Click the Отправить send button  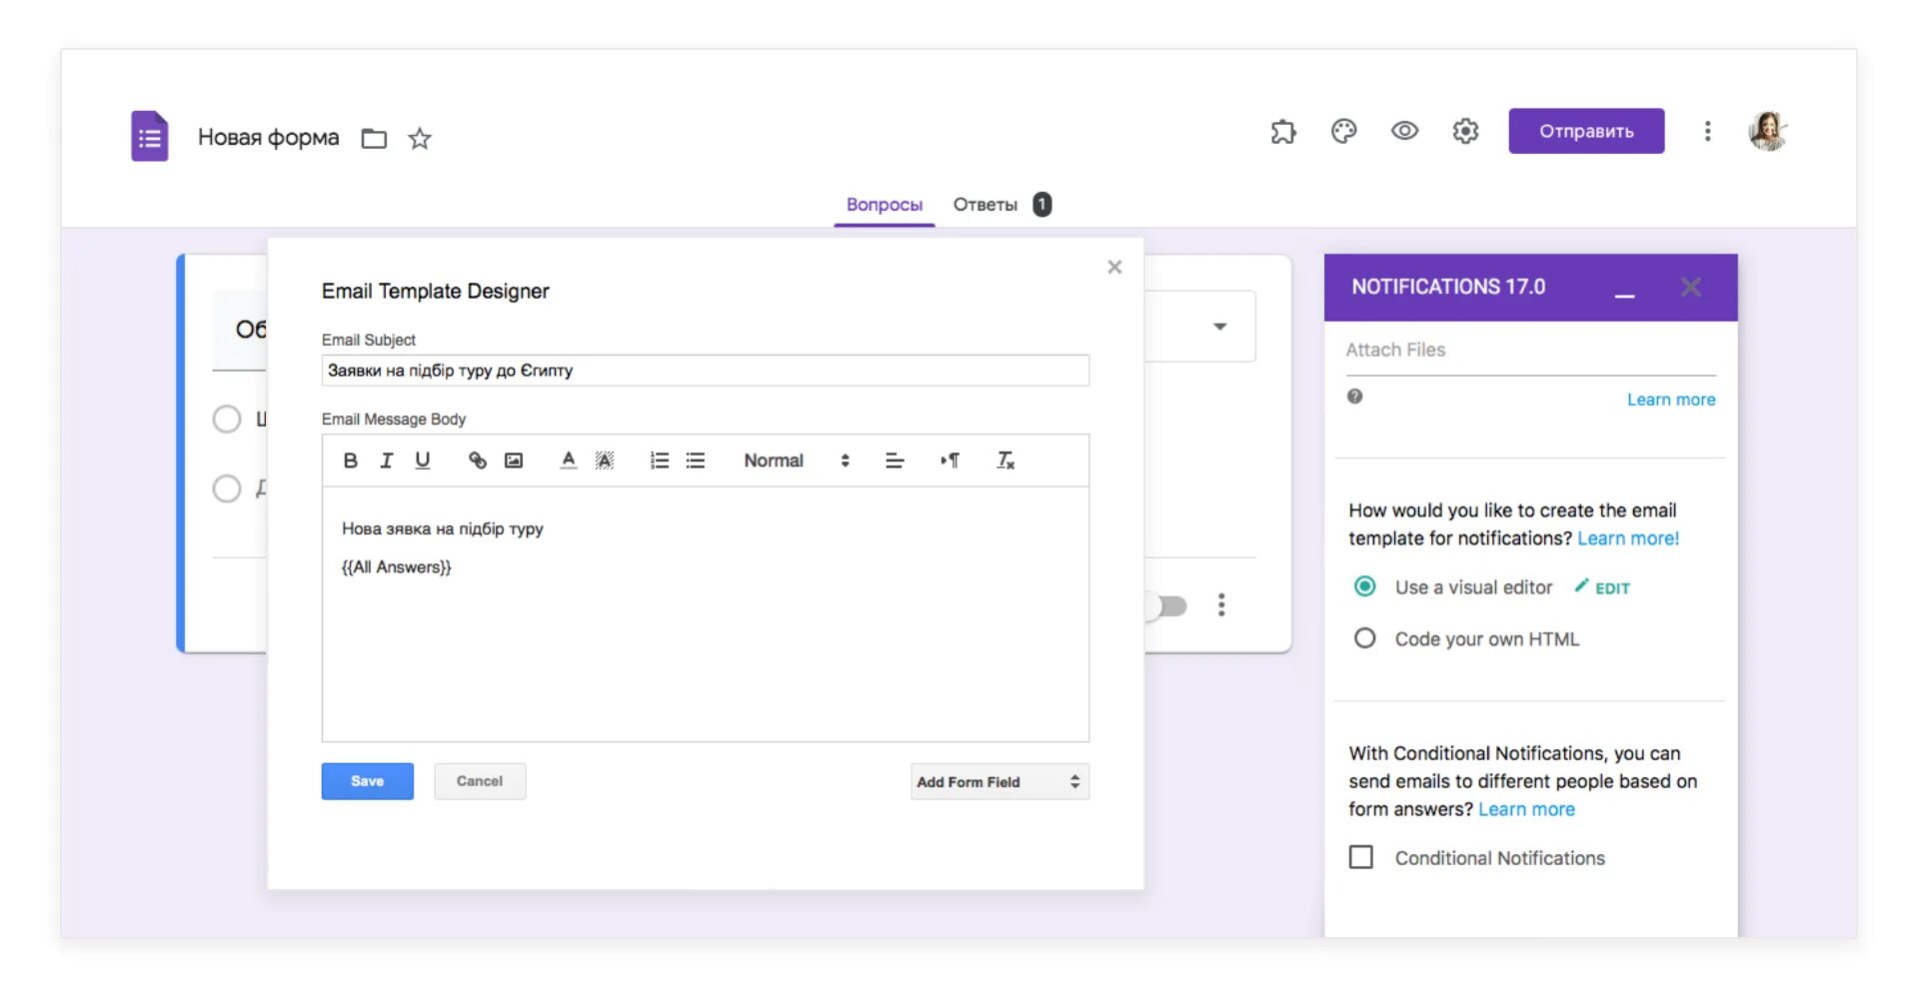pyautogui.click(x=1586, y=131)
